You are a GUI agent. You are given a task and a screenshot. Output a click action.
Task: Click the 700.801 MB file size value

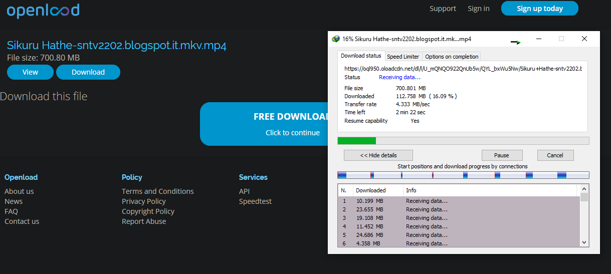tap(411, 88)
